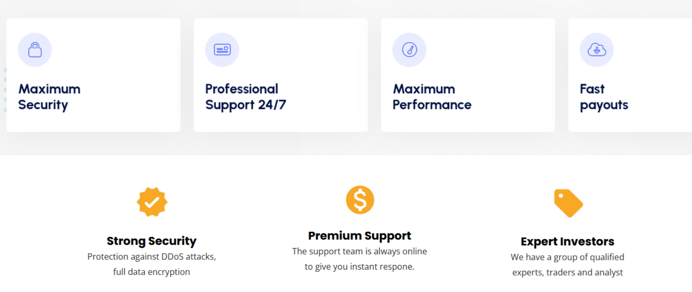Viewport: 692px width, 292px height.
Task: Click the cloud download icon for Fast payouts
Action: (597, 50)
